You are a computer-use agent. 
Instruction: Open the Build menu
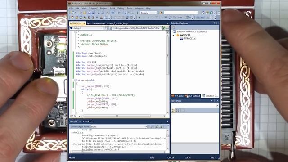pos(112,9)
